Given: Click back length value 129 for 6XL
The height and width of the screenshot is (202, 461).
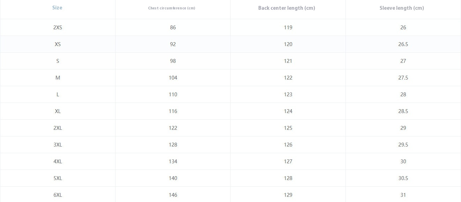Looking at the screenshot, I should pyautogui.click(x=288, y=195).
